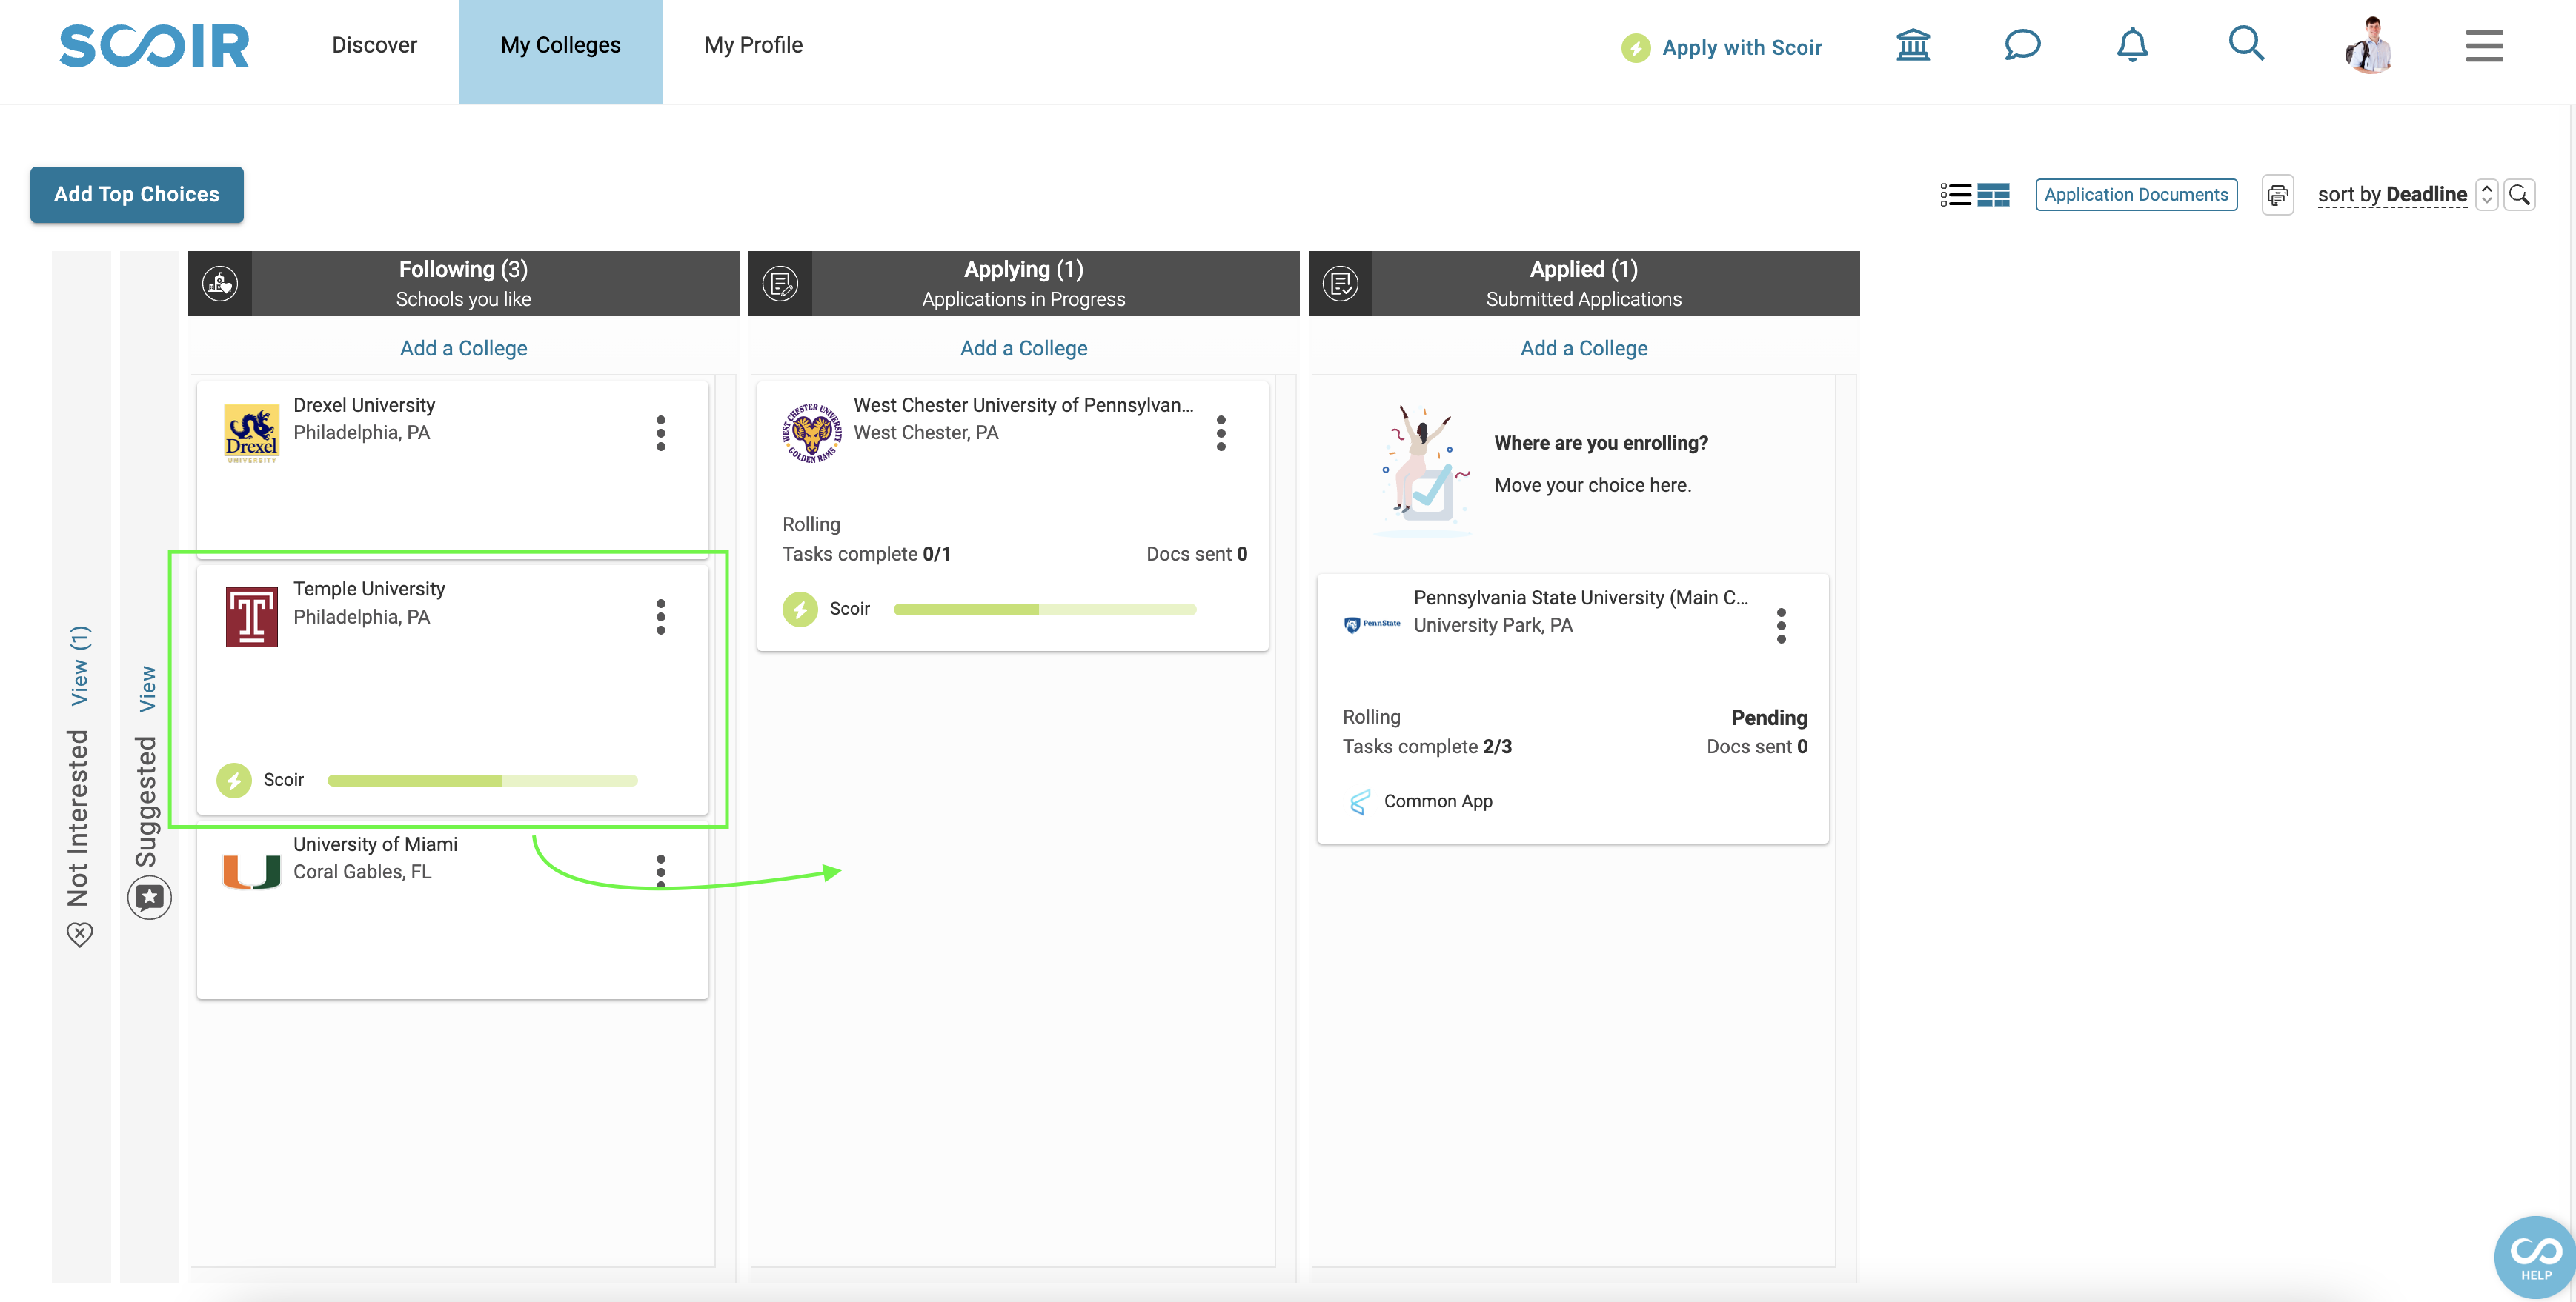This screenshot has height=1302, width=2576.
Task: Click the sort order stepper arrows
Action: 2486,195
